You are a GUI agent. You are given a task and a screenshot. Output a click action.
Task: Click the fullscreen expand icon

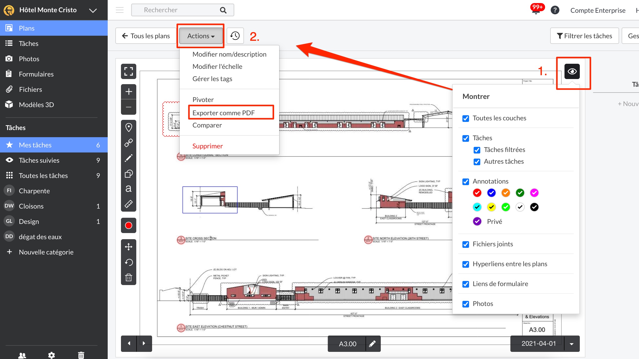click(x=129, y=71)
